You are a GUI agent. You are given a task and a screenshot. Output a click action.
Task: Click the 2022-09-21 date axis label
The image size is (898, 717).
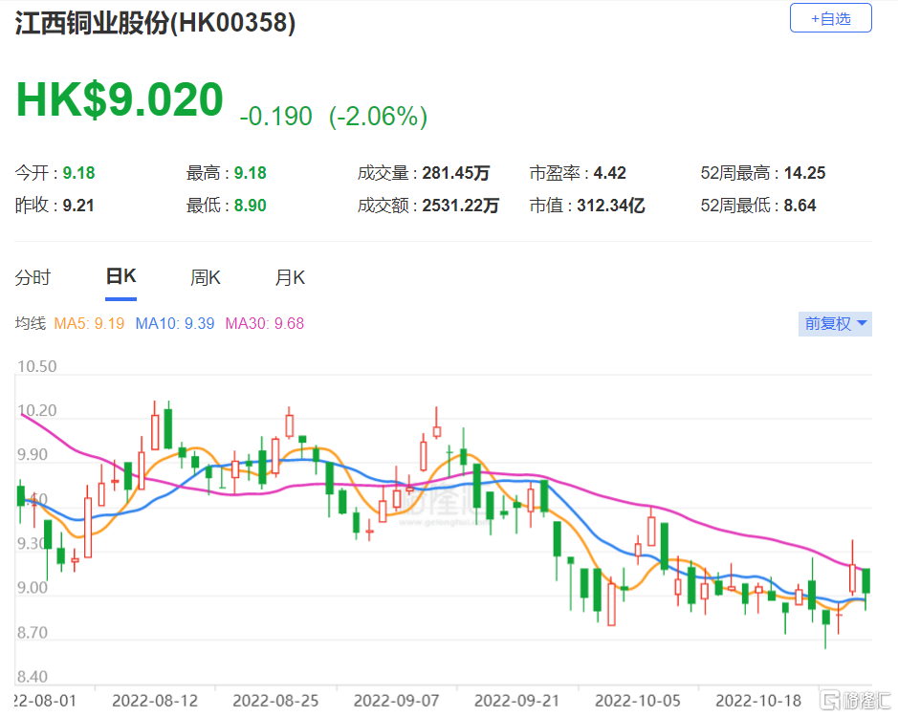coord(516,701)
